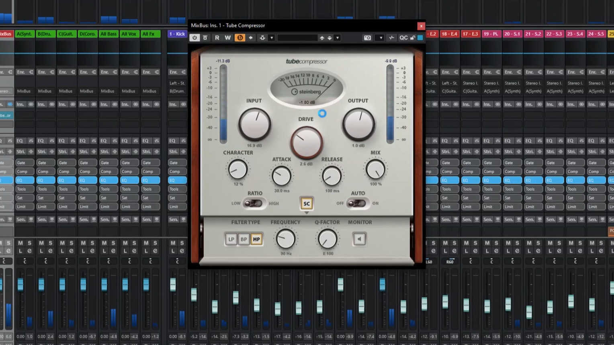Click the MIX knob

(376, 169)
